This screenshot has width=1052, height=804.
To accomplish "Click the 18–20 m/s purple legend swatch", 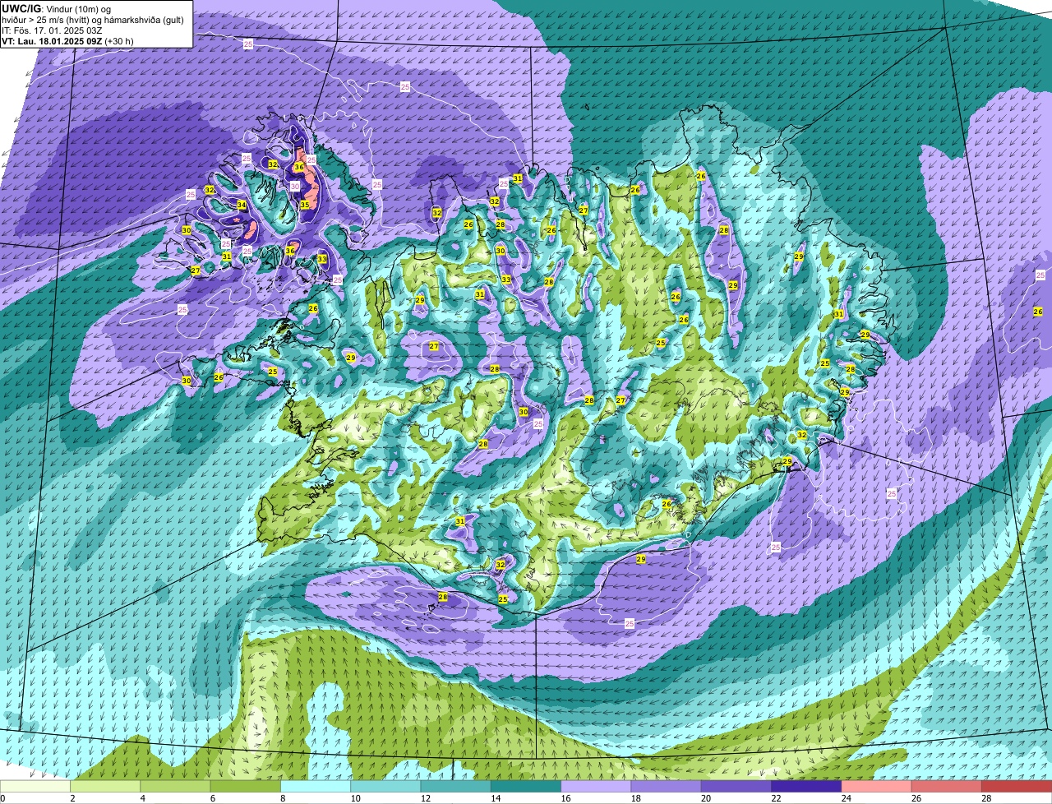I will 667,786.
